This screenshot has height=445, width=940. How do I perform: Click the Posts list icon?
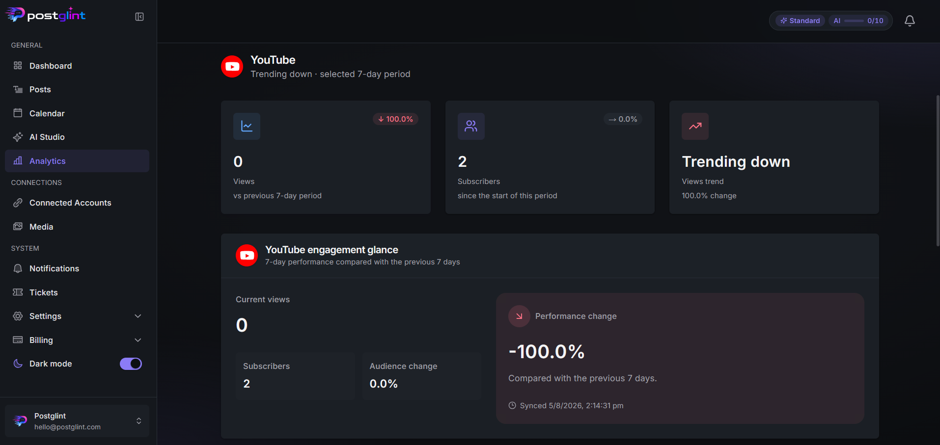[18, 89]
